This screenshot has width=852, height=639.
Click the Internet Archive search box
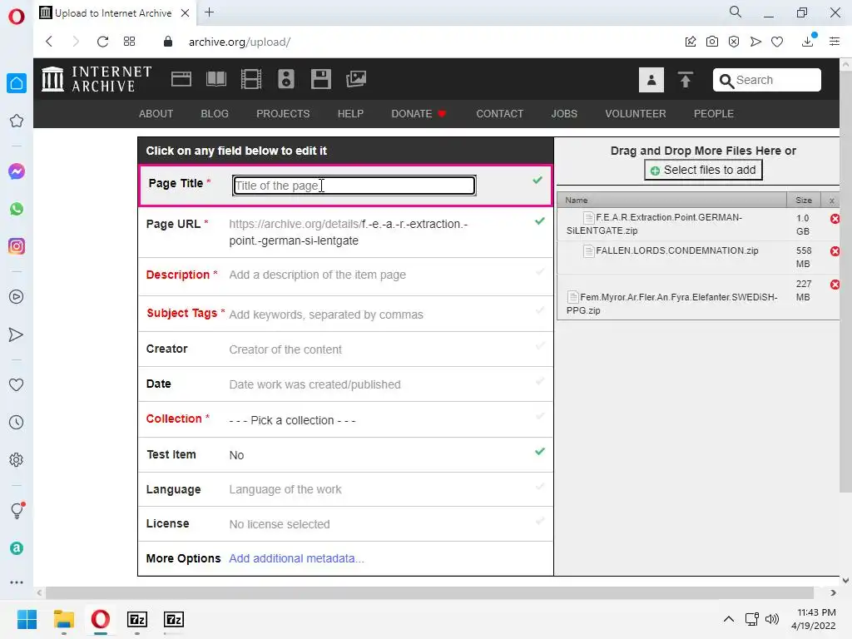coord(766,80)
